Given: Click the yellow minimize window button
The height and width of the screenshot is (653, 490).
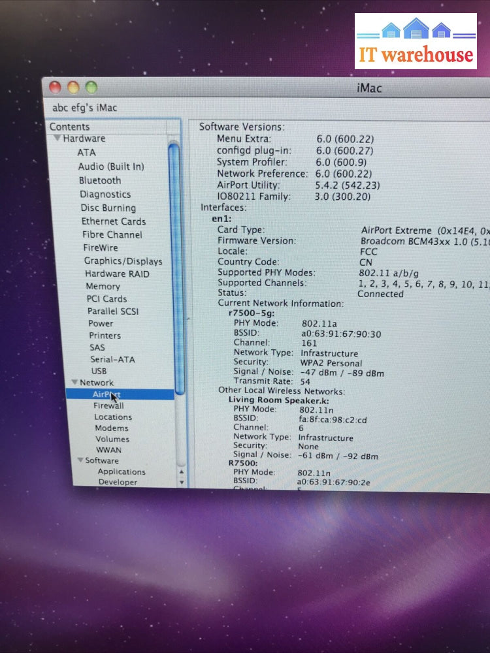Looking at the screenshot, I should tap(73, 87).
